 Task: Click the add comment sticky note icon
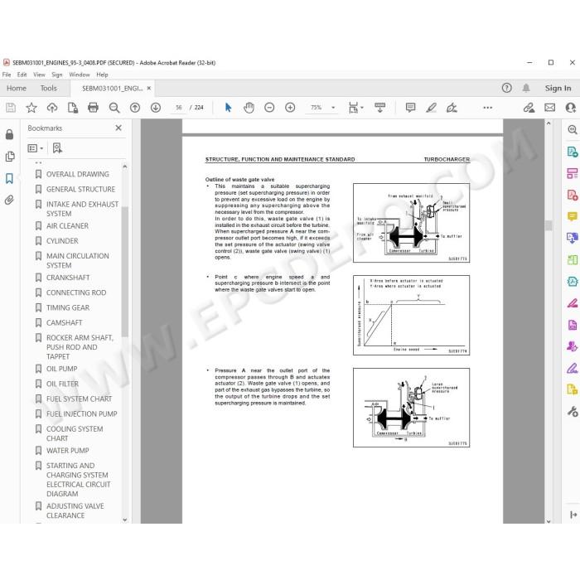[x=410, y=108]
